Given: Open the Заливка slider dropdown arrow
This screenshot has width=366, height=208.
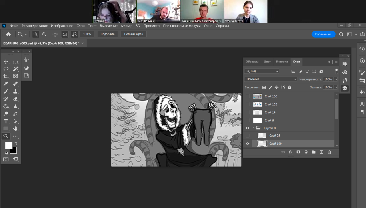Looking at the screenshot, I should pyautogui.click(x=335, y=87).
